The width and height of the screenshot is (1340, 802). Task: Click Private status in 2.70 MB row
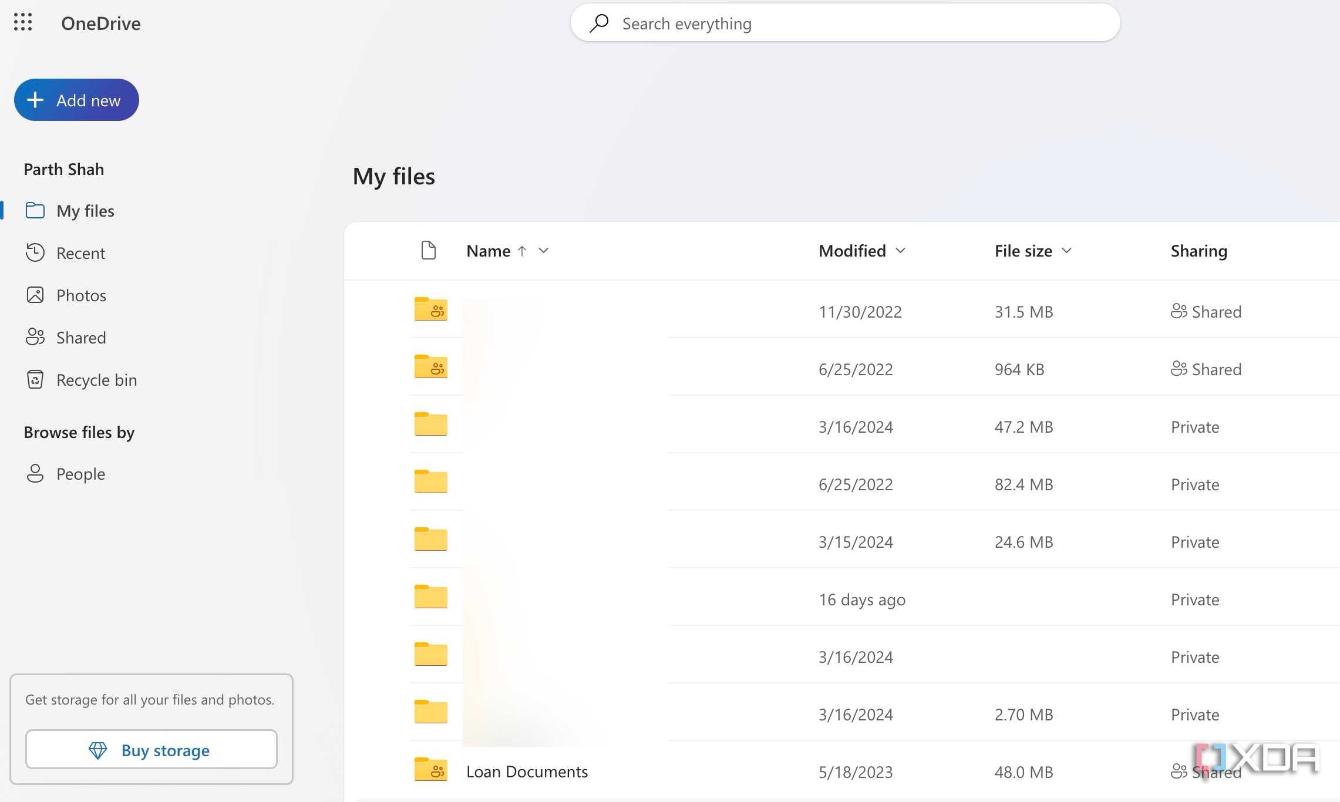[1195, 715]
